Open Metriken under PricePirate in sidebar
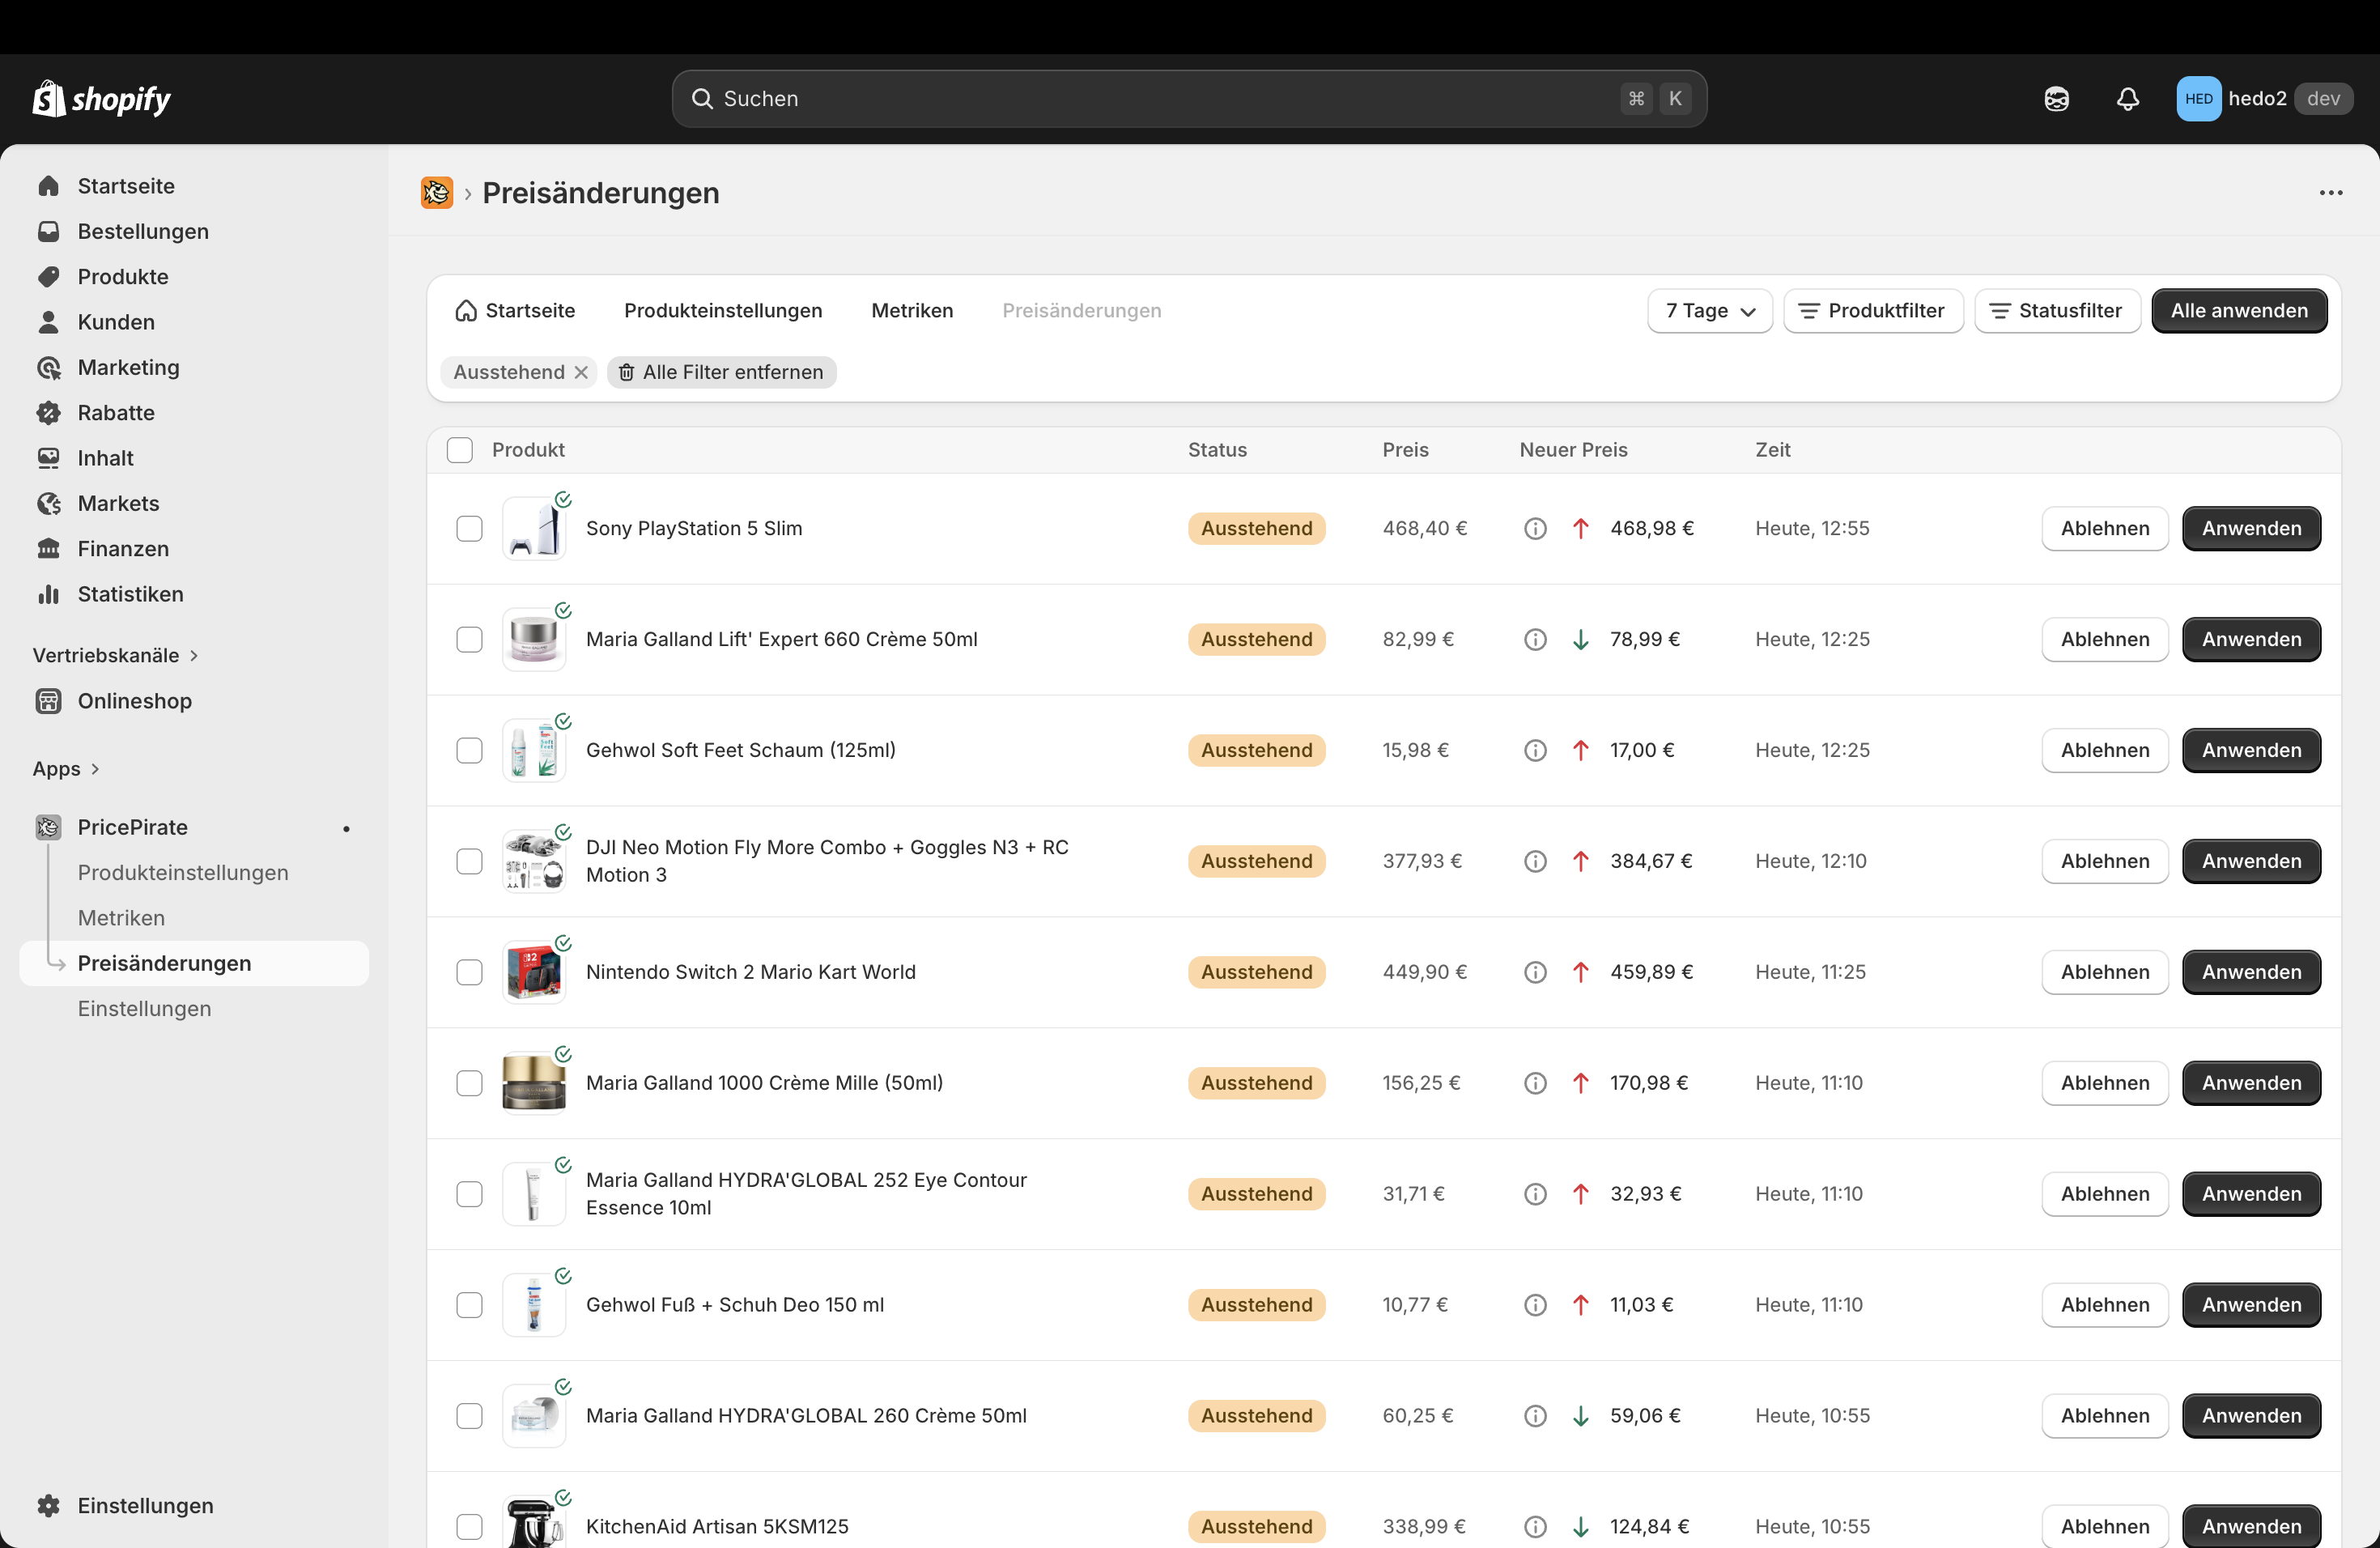 click(121, 918)
